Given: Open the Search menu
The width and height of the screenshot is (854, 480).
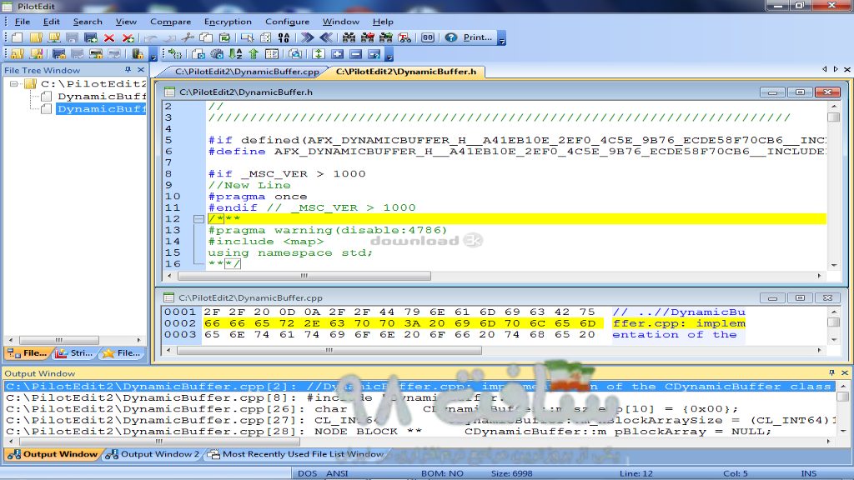Looking at the screenshot, I should (x=88, y=22).
